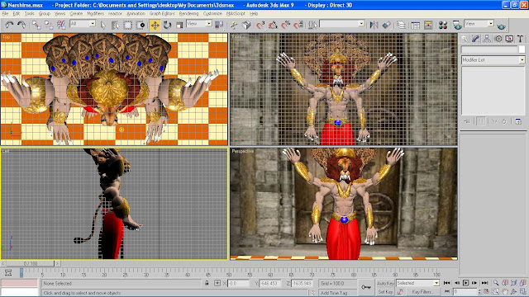
Task: Activate the Select and Rotate tool
Action: click(167, 25)
